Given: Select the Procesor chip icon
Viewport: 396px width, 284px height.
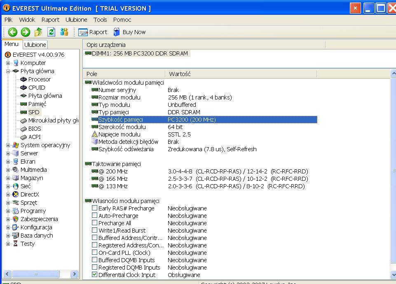Looking at the screenshot, I should tap(23, 79).
